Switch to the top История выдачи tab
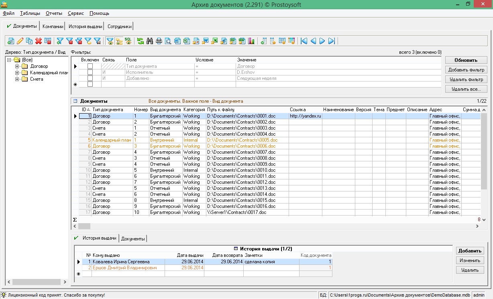 85,26
